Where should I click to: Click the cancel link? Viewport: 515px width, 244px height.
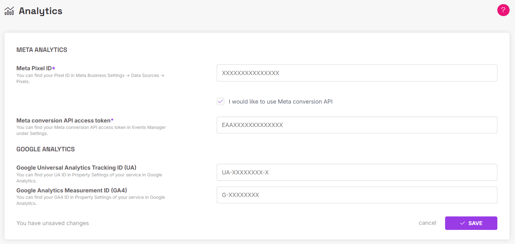coord(427,223)
